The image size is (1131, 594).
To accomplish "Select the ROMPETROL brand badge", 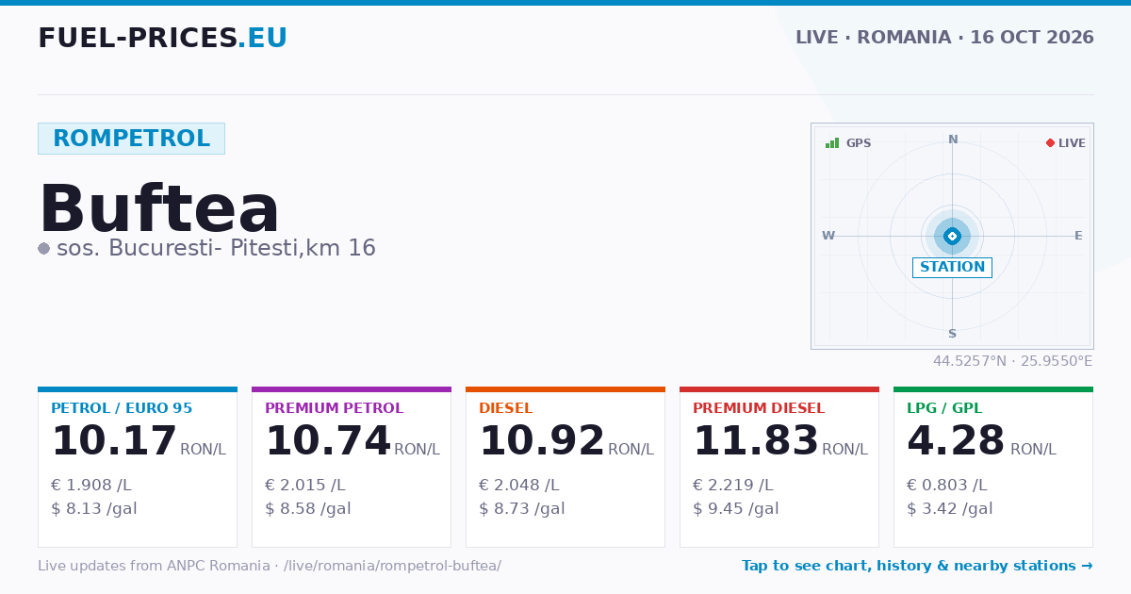I will click(131, 139).
